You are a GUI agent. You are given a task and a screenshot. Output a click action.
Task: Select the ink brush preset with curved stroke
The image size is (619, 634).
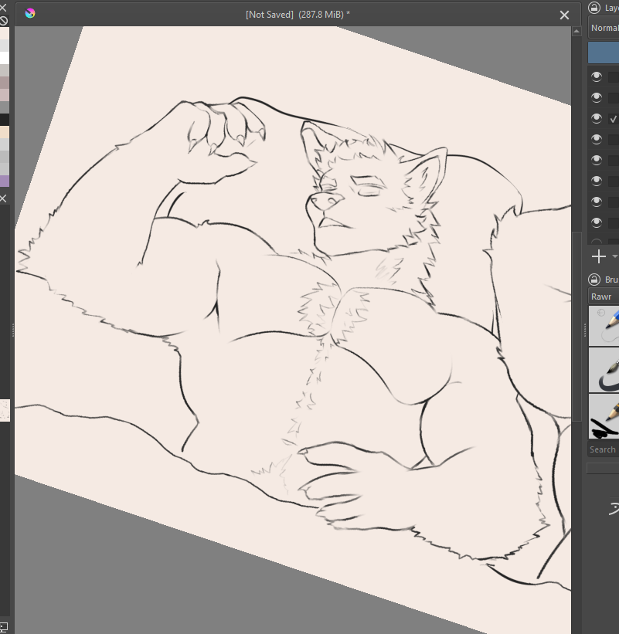tap(604, 371)
